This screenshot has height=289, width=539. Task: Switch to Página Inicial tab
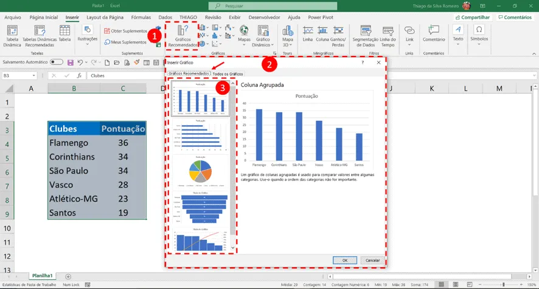pyautogui.click(x=44, y=17)
